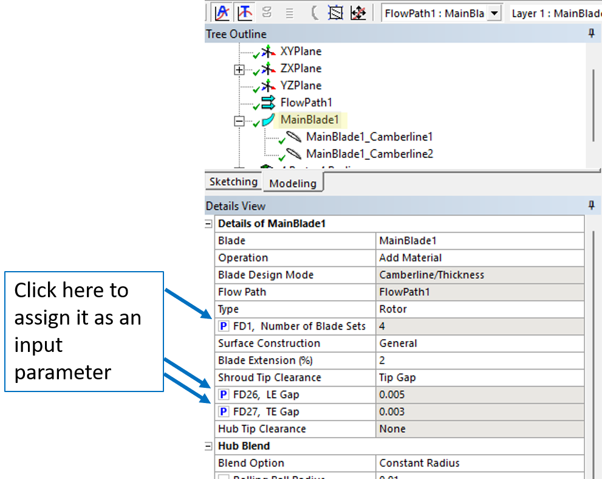Click the Hub Tip Clearance value None

[x=480, y=429]
